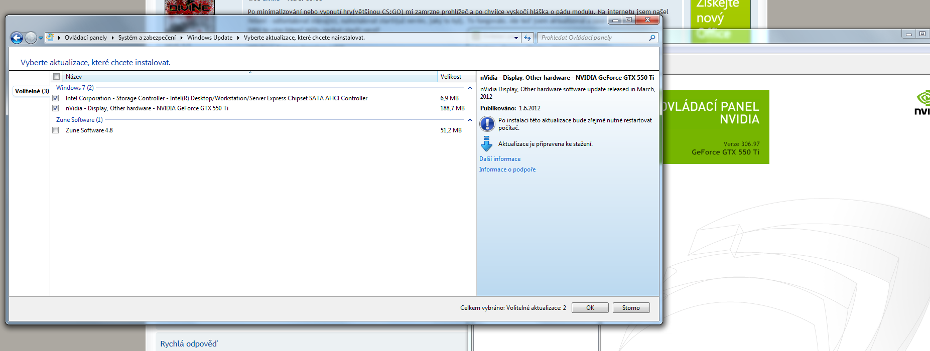Click the 'Rychlá odpověď' heading in the browser
This screenshot has height=351, width=930.
(x=189, y=344)
